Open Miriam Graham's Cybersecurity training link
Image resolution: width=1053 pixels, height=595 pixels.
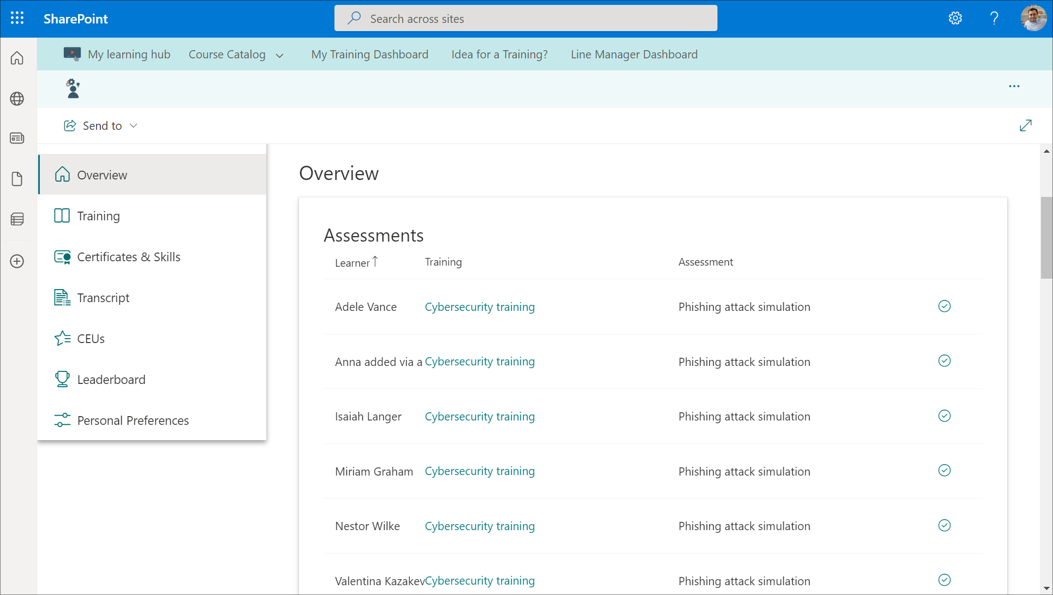(x=480, y=471)
